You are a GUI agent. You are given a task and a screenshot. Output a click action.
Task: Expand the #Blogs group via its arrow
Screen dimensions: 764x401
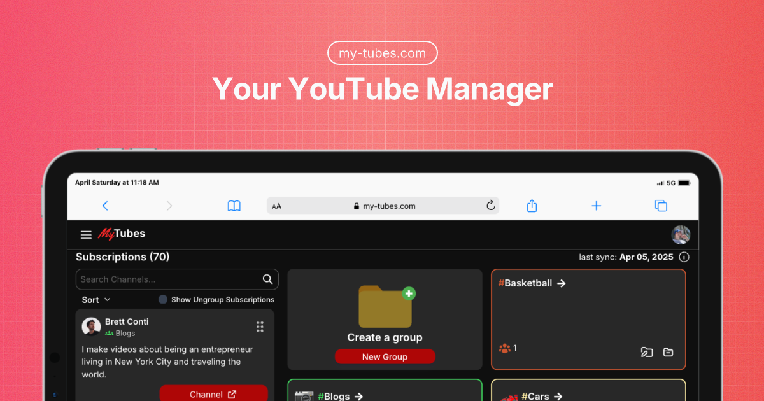pyautogui.click(x=358, y=395)
